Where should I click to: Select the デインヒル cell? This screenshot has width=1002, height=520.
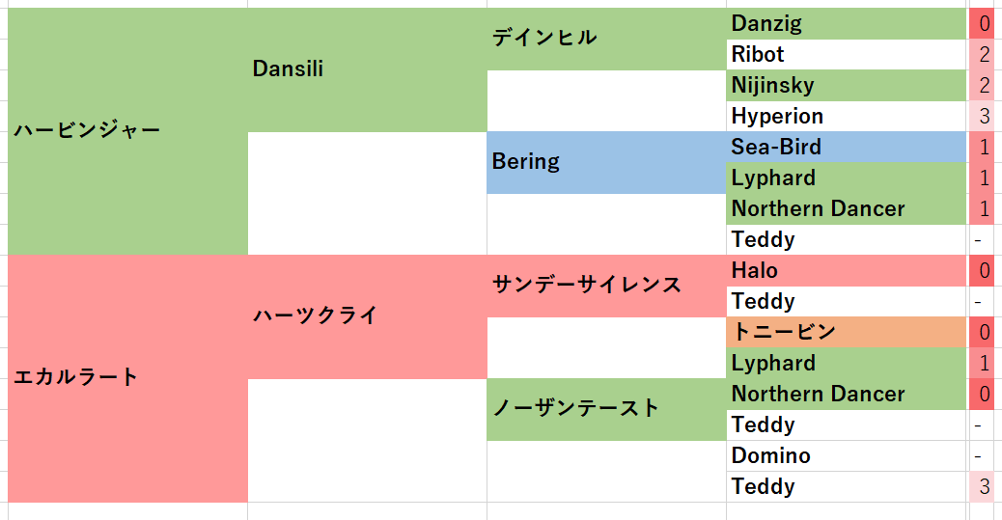tap(606, 39)
